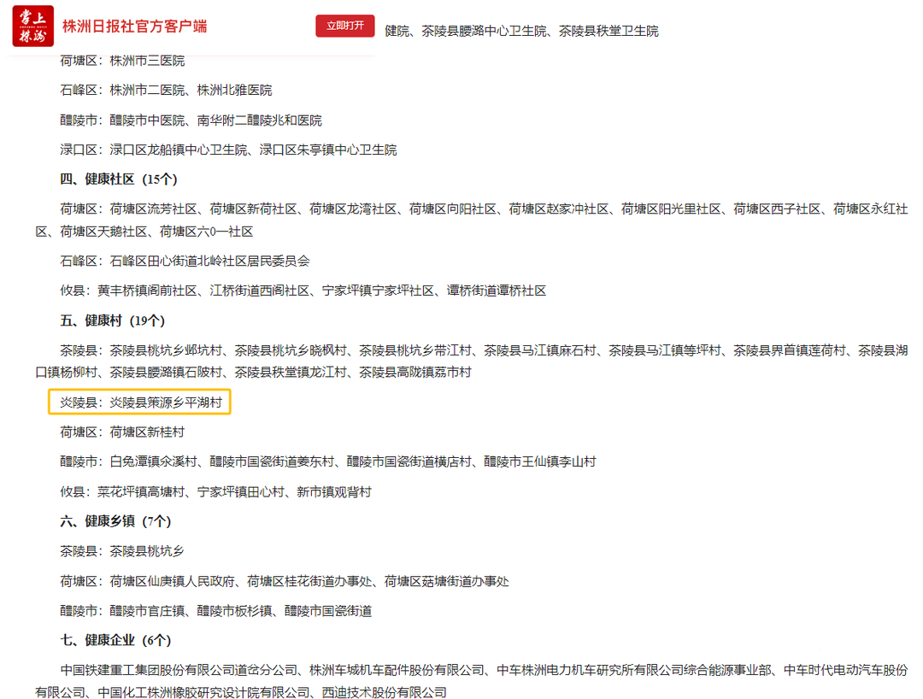Click the 黄丰桥镇阁前社区 text in the 攸县 line
This screenshot has width=923, height=699.
[148, 291]
